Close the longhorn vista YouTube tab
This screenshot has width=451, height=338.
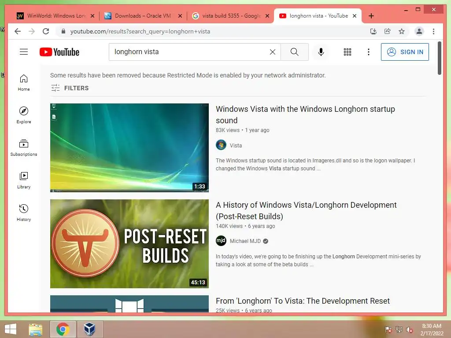355,16
